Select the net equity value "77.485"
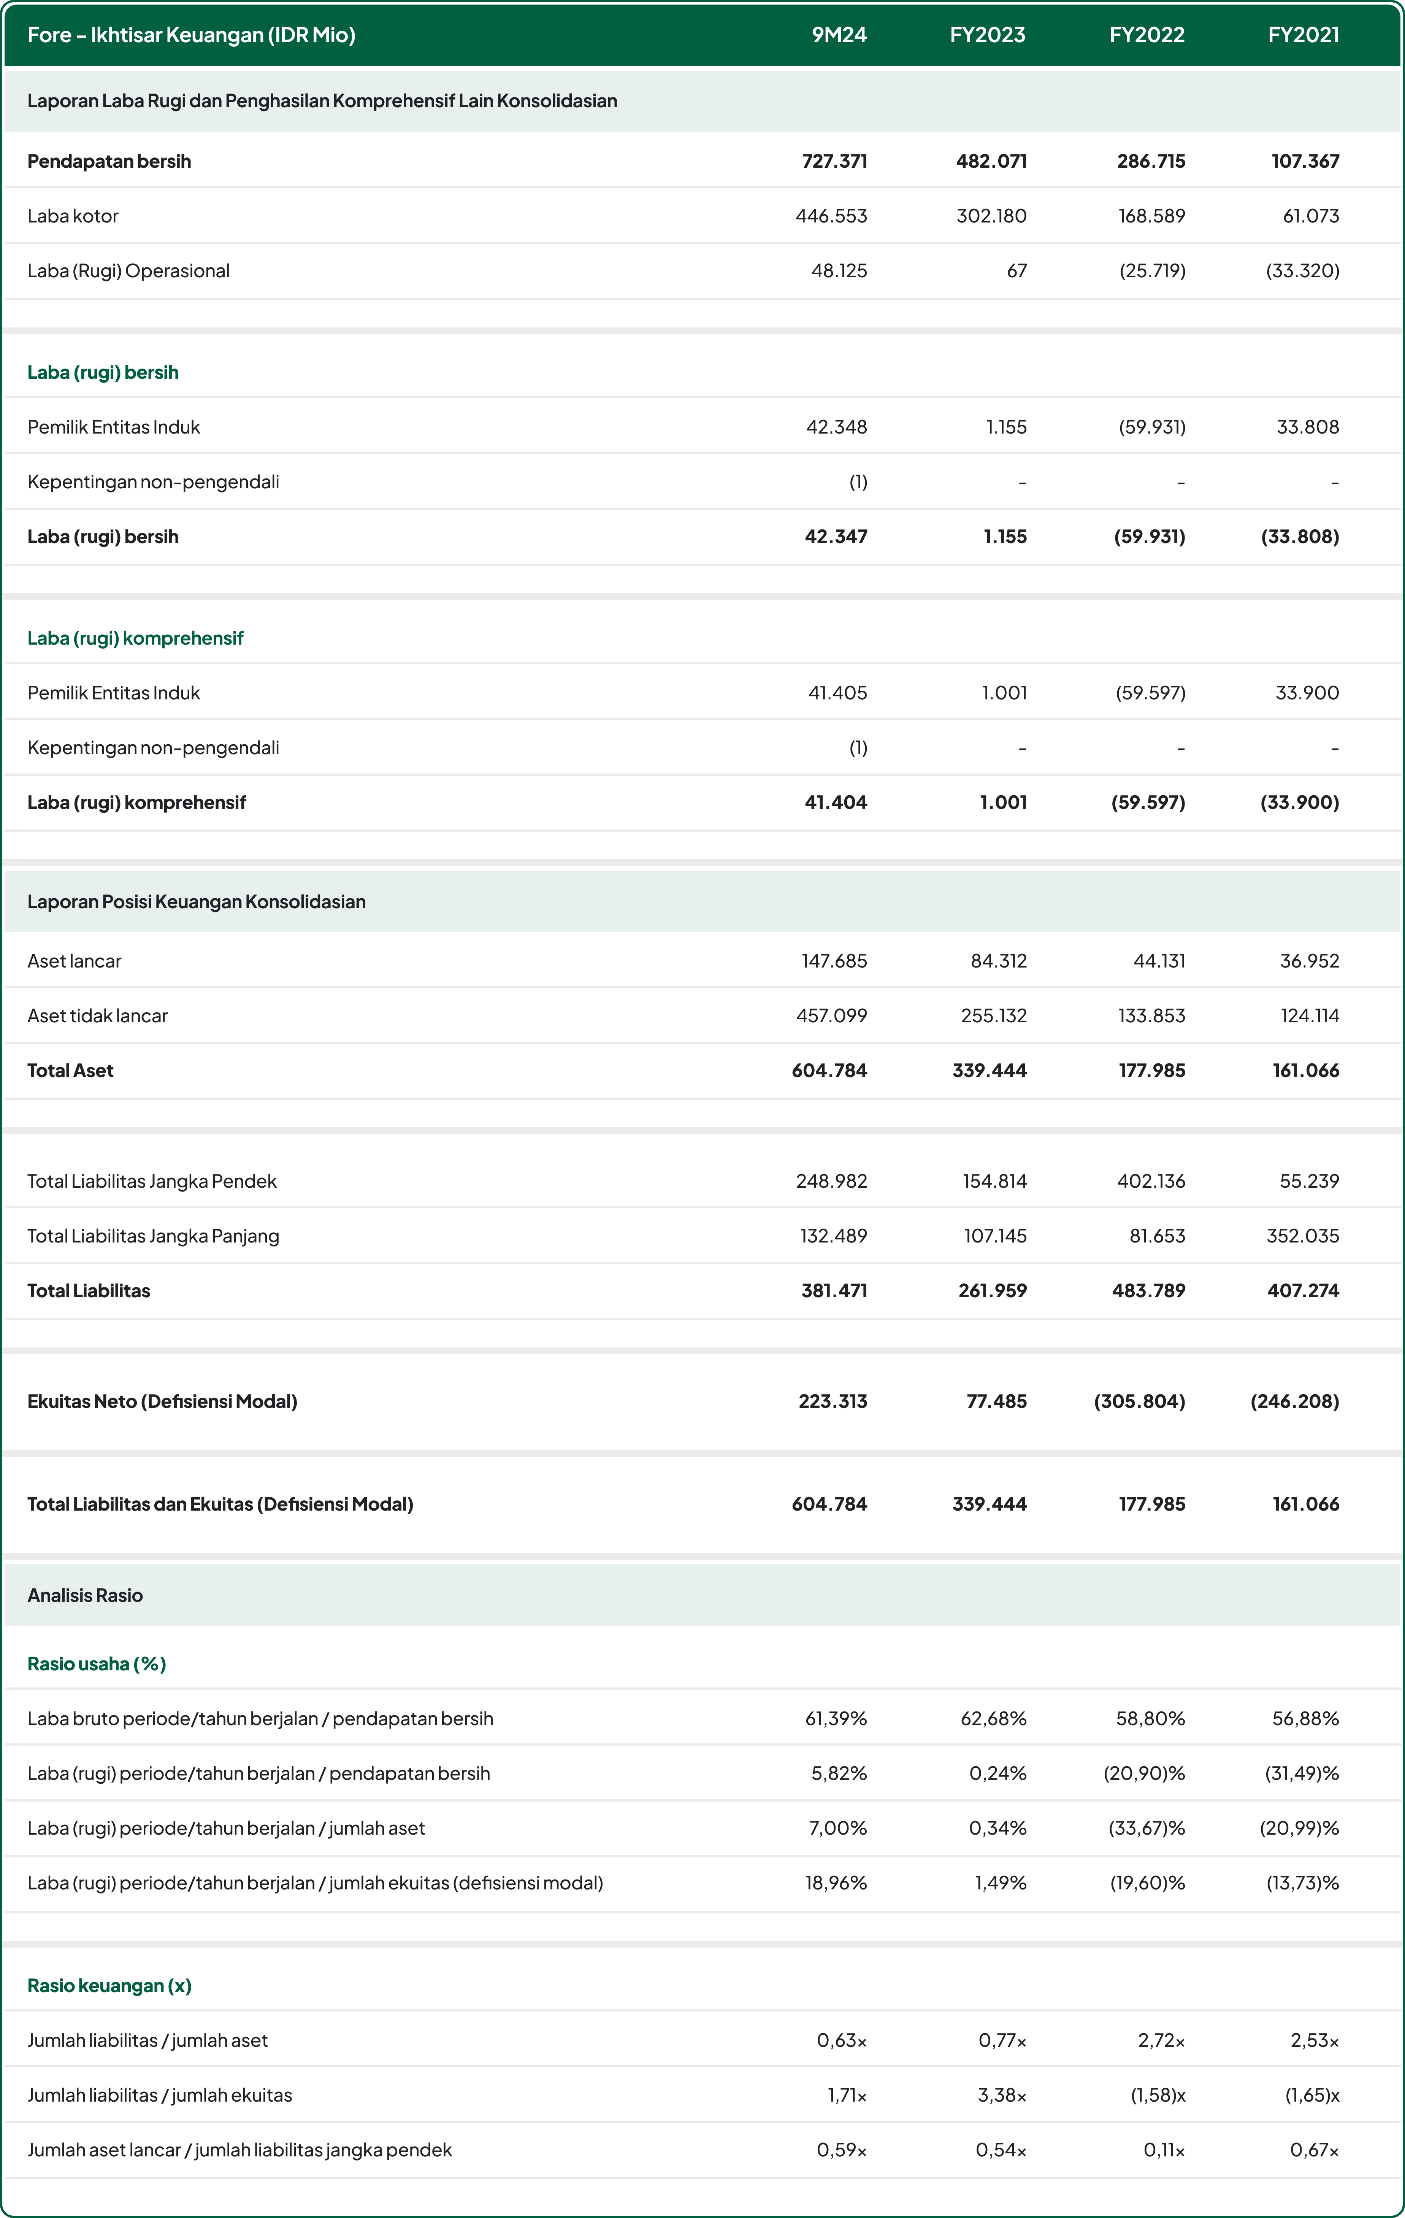The image size is (1405, 2218). pos(996,1401)
